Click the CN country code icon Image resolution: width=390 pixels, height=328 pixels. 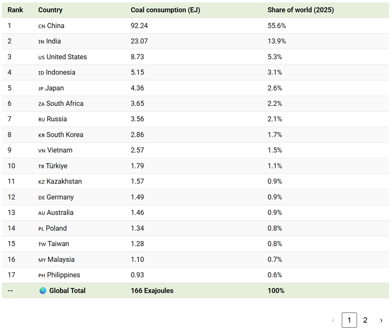pyautogui.click(x=42, y=26)
